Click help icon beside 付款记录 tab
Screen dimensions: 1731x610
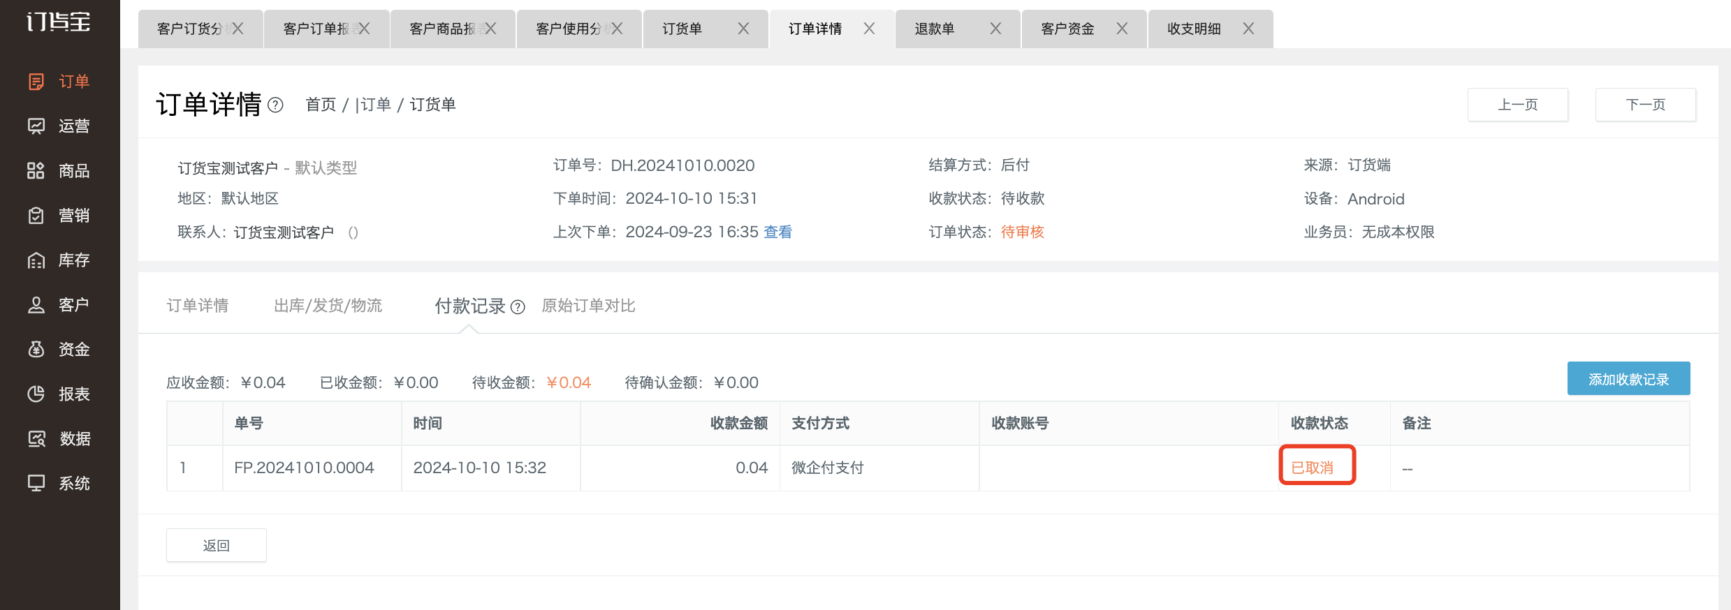click(x=518, y=307)
